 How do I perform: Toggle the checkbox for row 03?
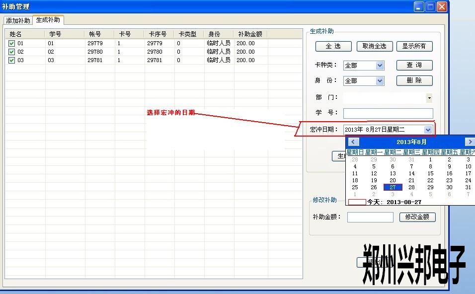pyautogui.click(x=11, y=60)
